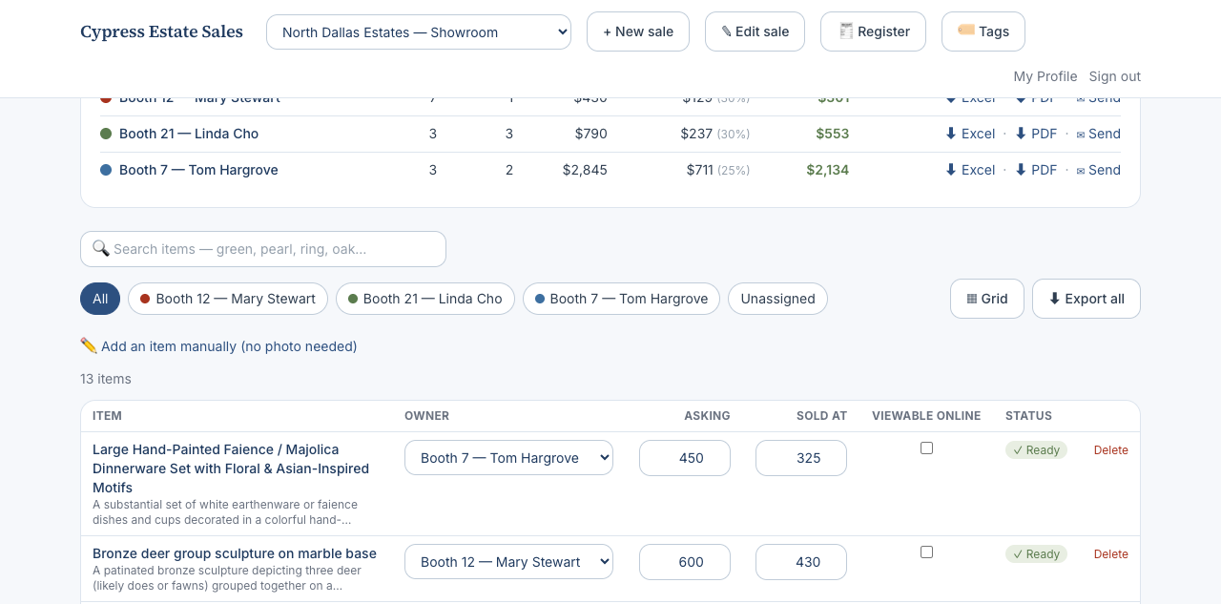Switch to Grid view
The width and height of the screenshot is (1221, 604).
(x=987, y=299)
